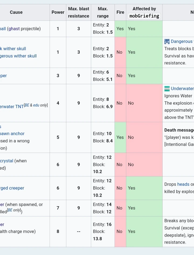Click the Fire column header

click(x=120, y=12)
